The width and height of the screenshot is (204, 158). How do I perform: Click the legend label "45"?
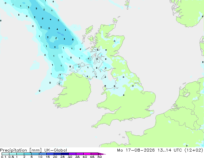tap(92, 157)
